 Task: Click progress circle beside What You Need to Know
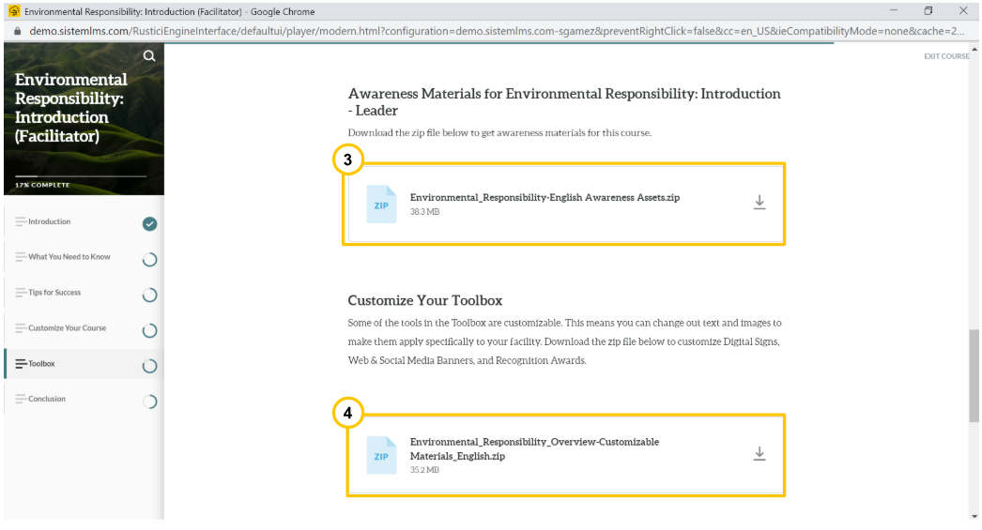149,259
